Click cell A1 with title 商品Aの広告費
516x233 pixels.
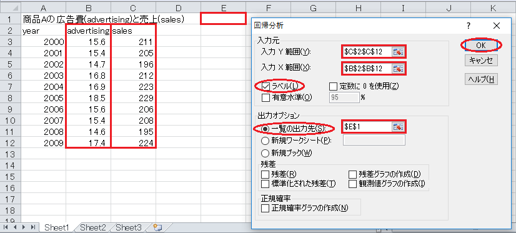tap(43, 19)
